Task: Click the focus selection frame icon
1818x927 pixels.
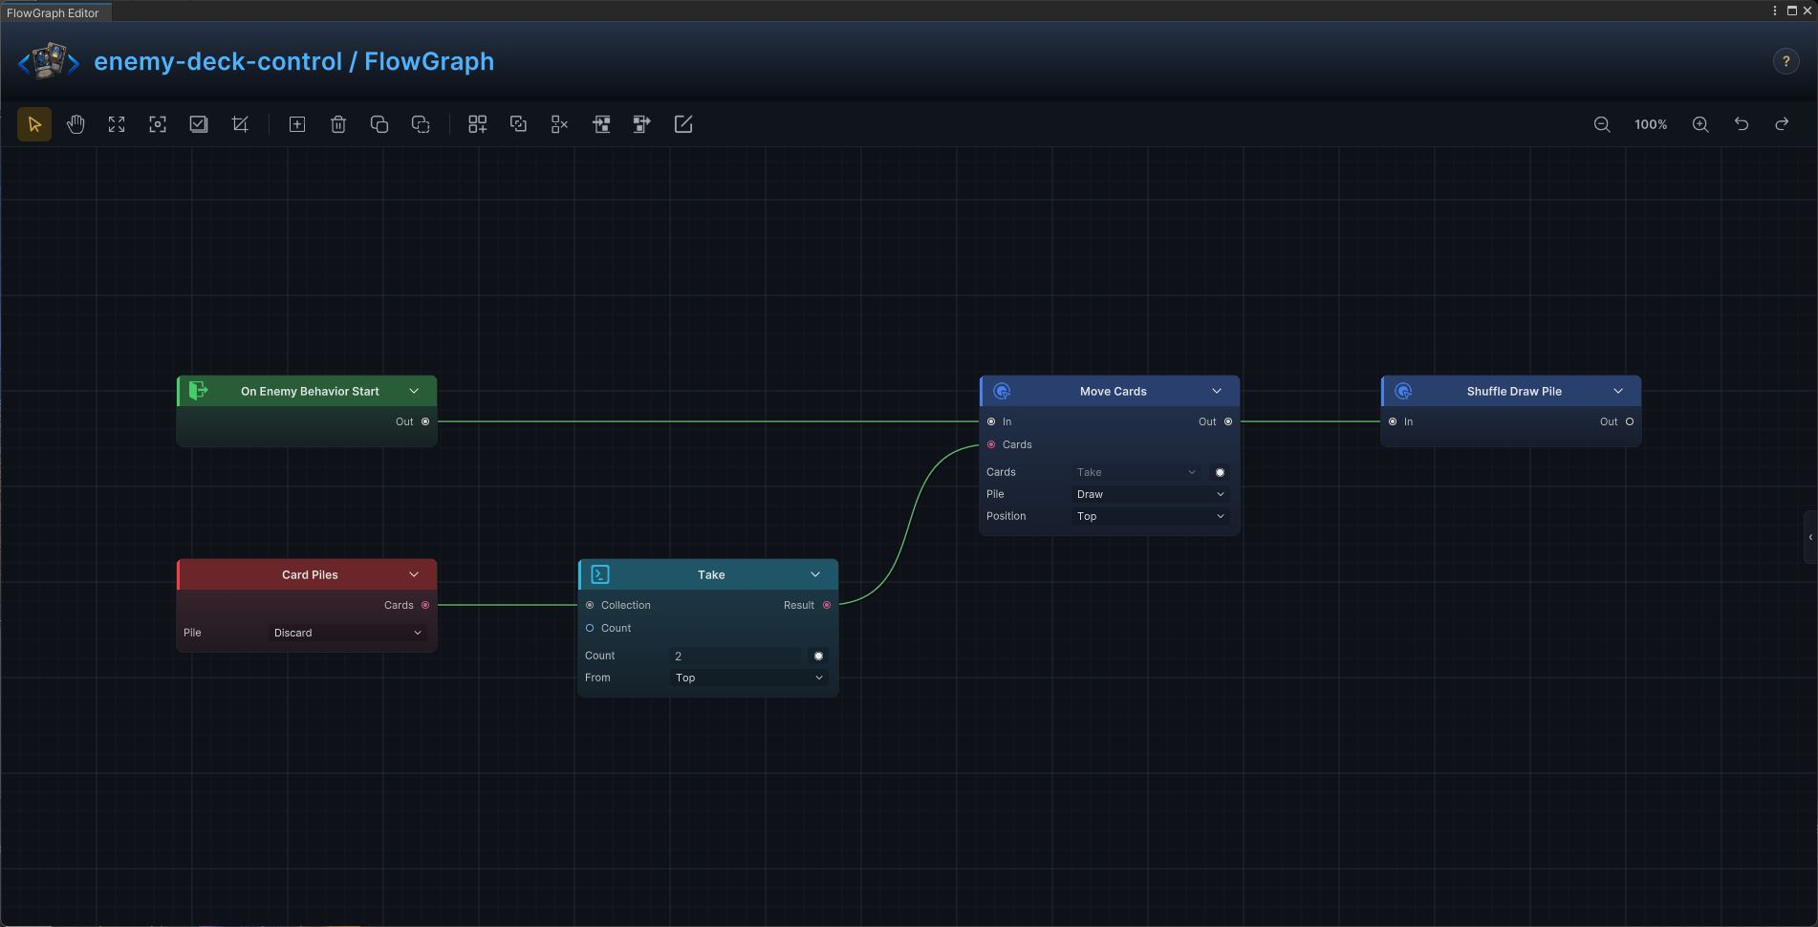Action: pos(158,124)
